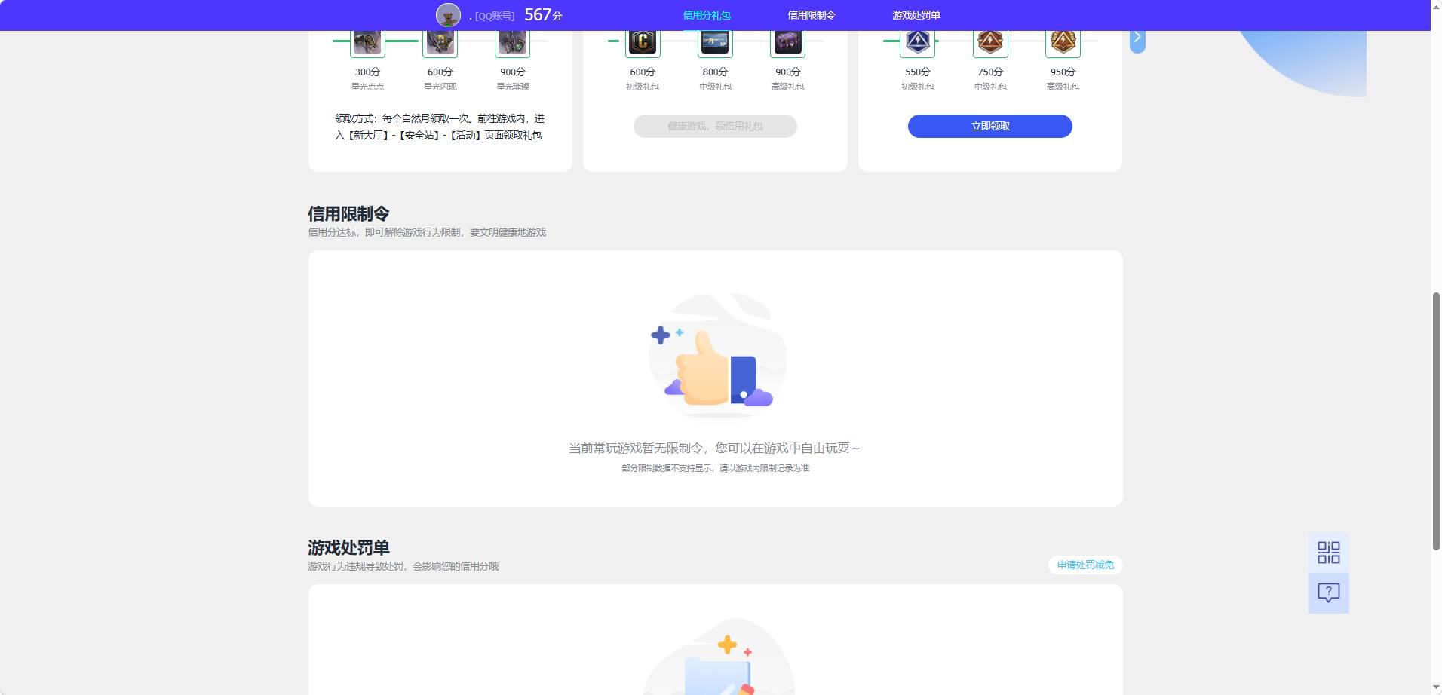Screen dimensions: 1442x695
Task: Open the QR code floating icon
Action: click(1329, 553)
